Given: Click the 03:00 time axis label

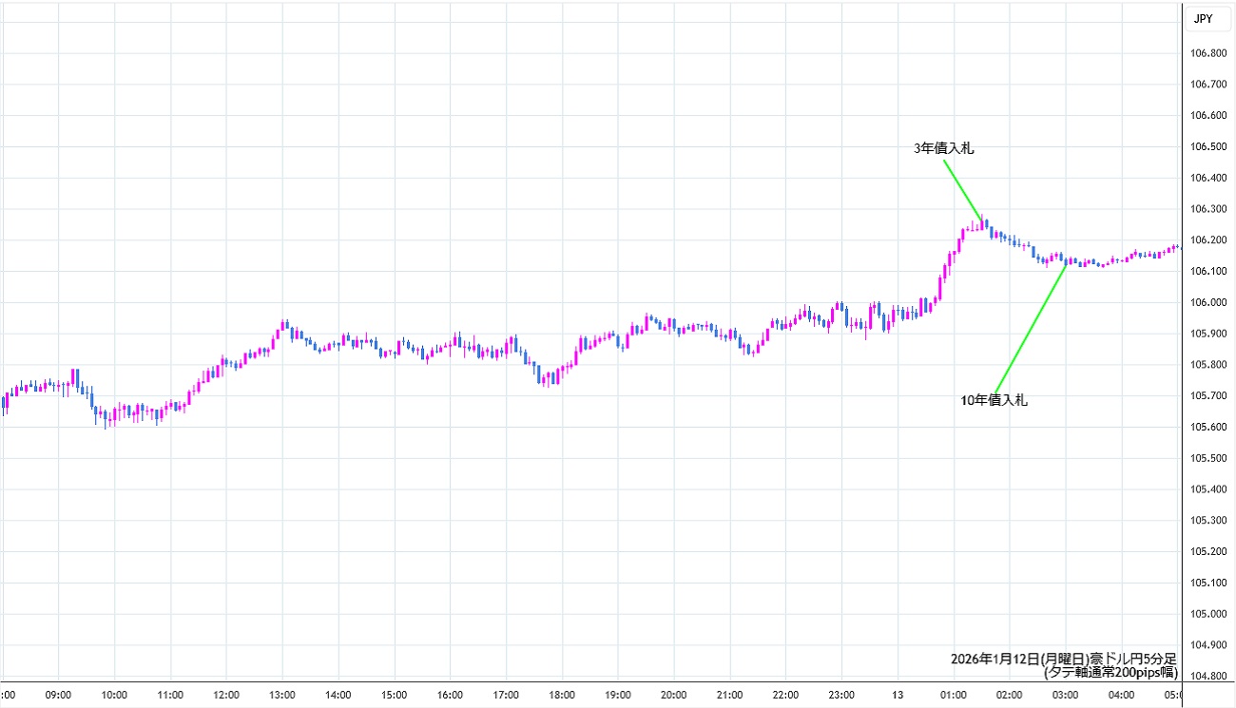Looking at the screenshot, I should [x=1065, y=695].
